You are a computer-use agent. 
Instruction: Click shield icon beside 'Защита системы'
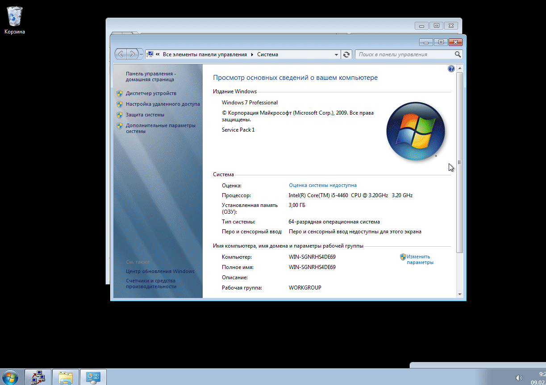[120, 115]
